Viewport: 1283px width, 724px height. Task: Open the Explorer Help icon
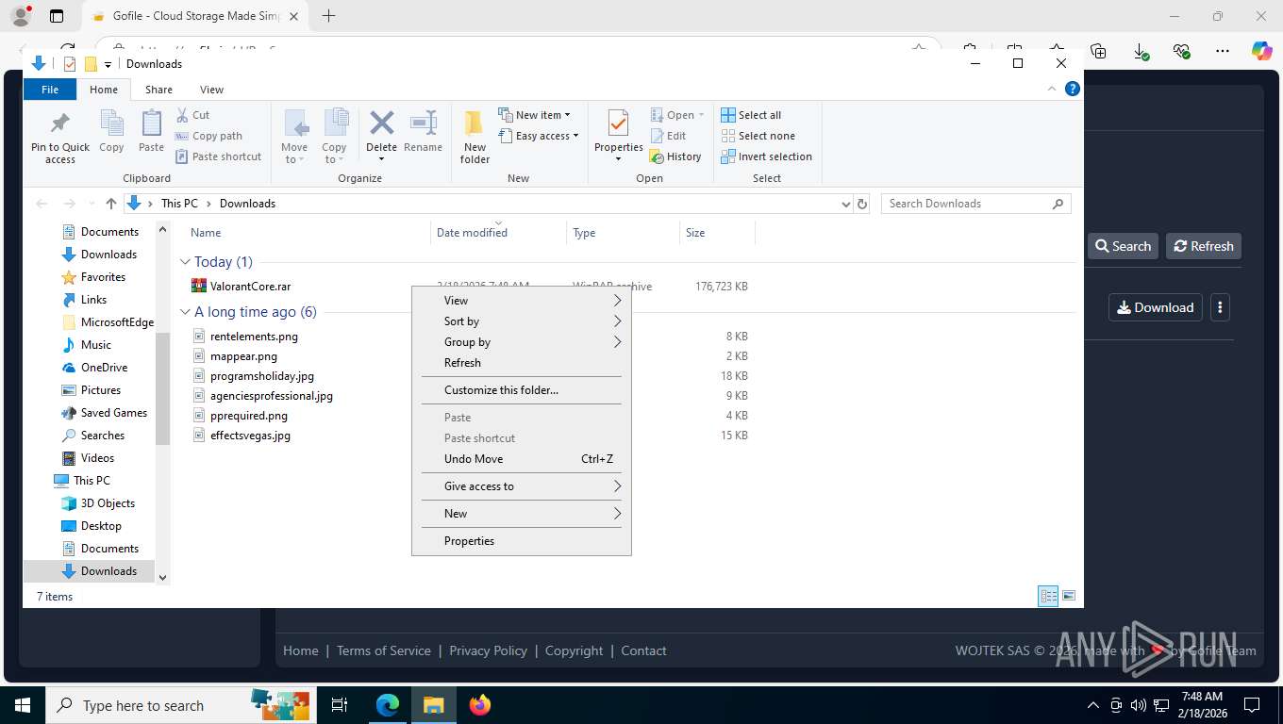pyautogui.click(x=1072, y=90)
